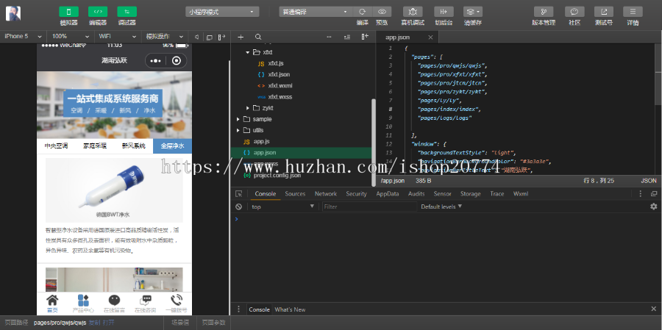662x330 pixels.
Task: Switch to the Wxml tab
Action: point(521,194)
